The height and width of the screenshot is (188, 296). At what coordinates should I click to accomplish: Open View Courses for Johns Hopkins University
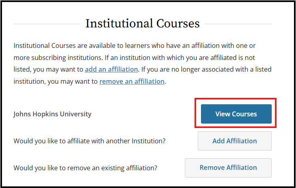click(236, 114)
